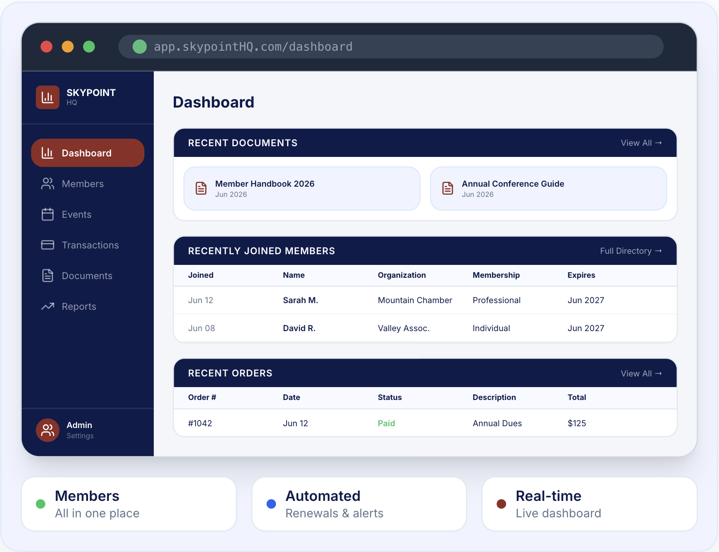Click the yellow window minimize dot
Screen dimensions: 719x552
[x=68, y=47]
